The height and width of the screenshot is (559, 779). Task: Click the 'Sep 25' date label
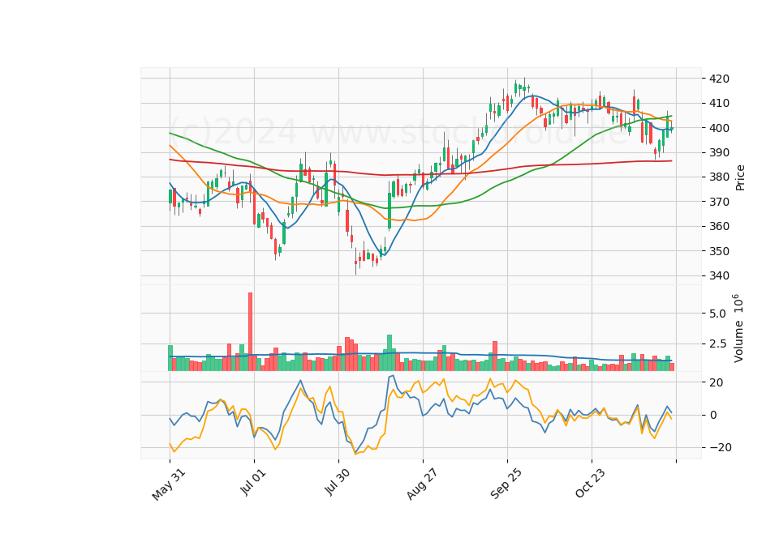tap(506, 484)
